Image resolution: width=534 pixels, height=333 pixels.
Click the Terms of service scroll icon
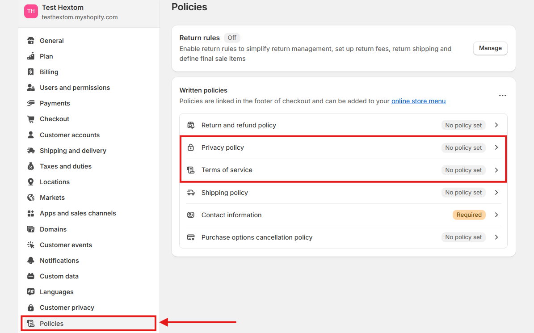point(191,170)
